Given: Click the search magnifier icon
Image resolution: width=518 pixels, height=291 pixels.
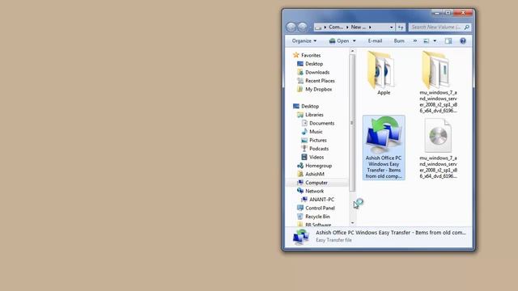Looking at the screenshot, I should (x=467, y=27).
